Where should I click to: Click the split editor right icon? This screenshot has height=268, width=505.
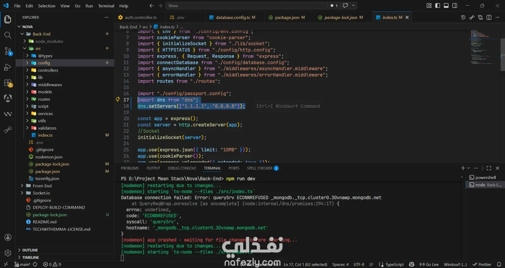point(489,17)
